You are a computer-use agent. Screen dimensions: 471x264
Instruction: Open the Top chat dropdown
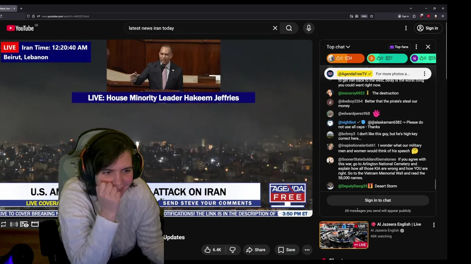pyautogui.click(x=338, y=47)
